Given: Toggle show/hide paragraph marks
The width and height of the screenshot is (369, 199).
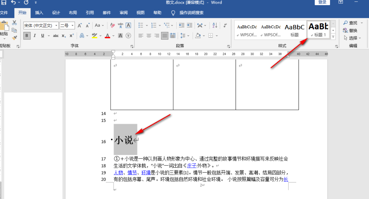Looking at the screenshot, I should (x=225, y=25).
